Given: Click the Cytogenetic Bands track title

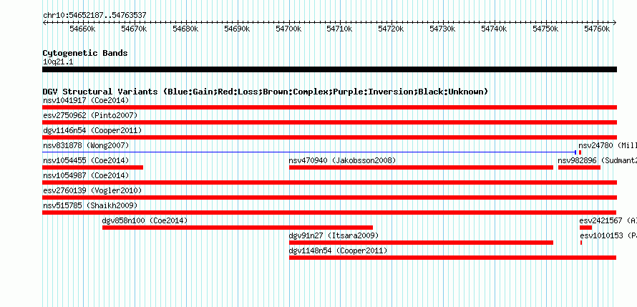Looking at the screenshot, I should 85,53.
